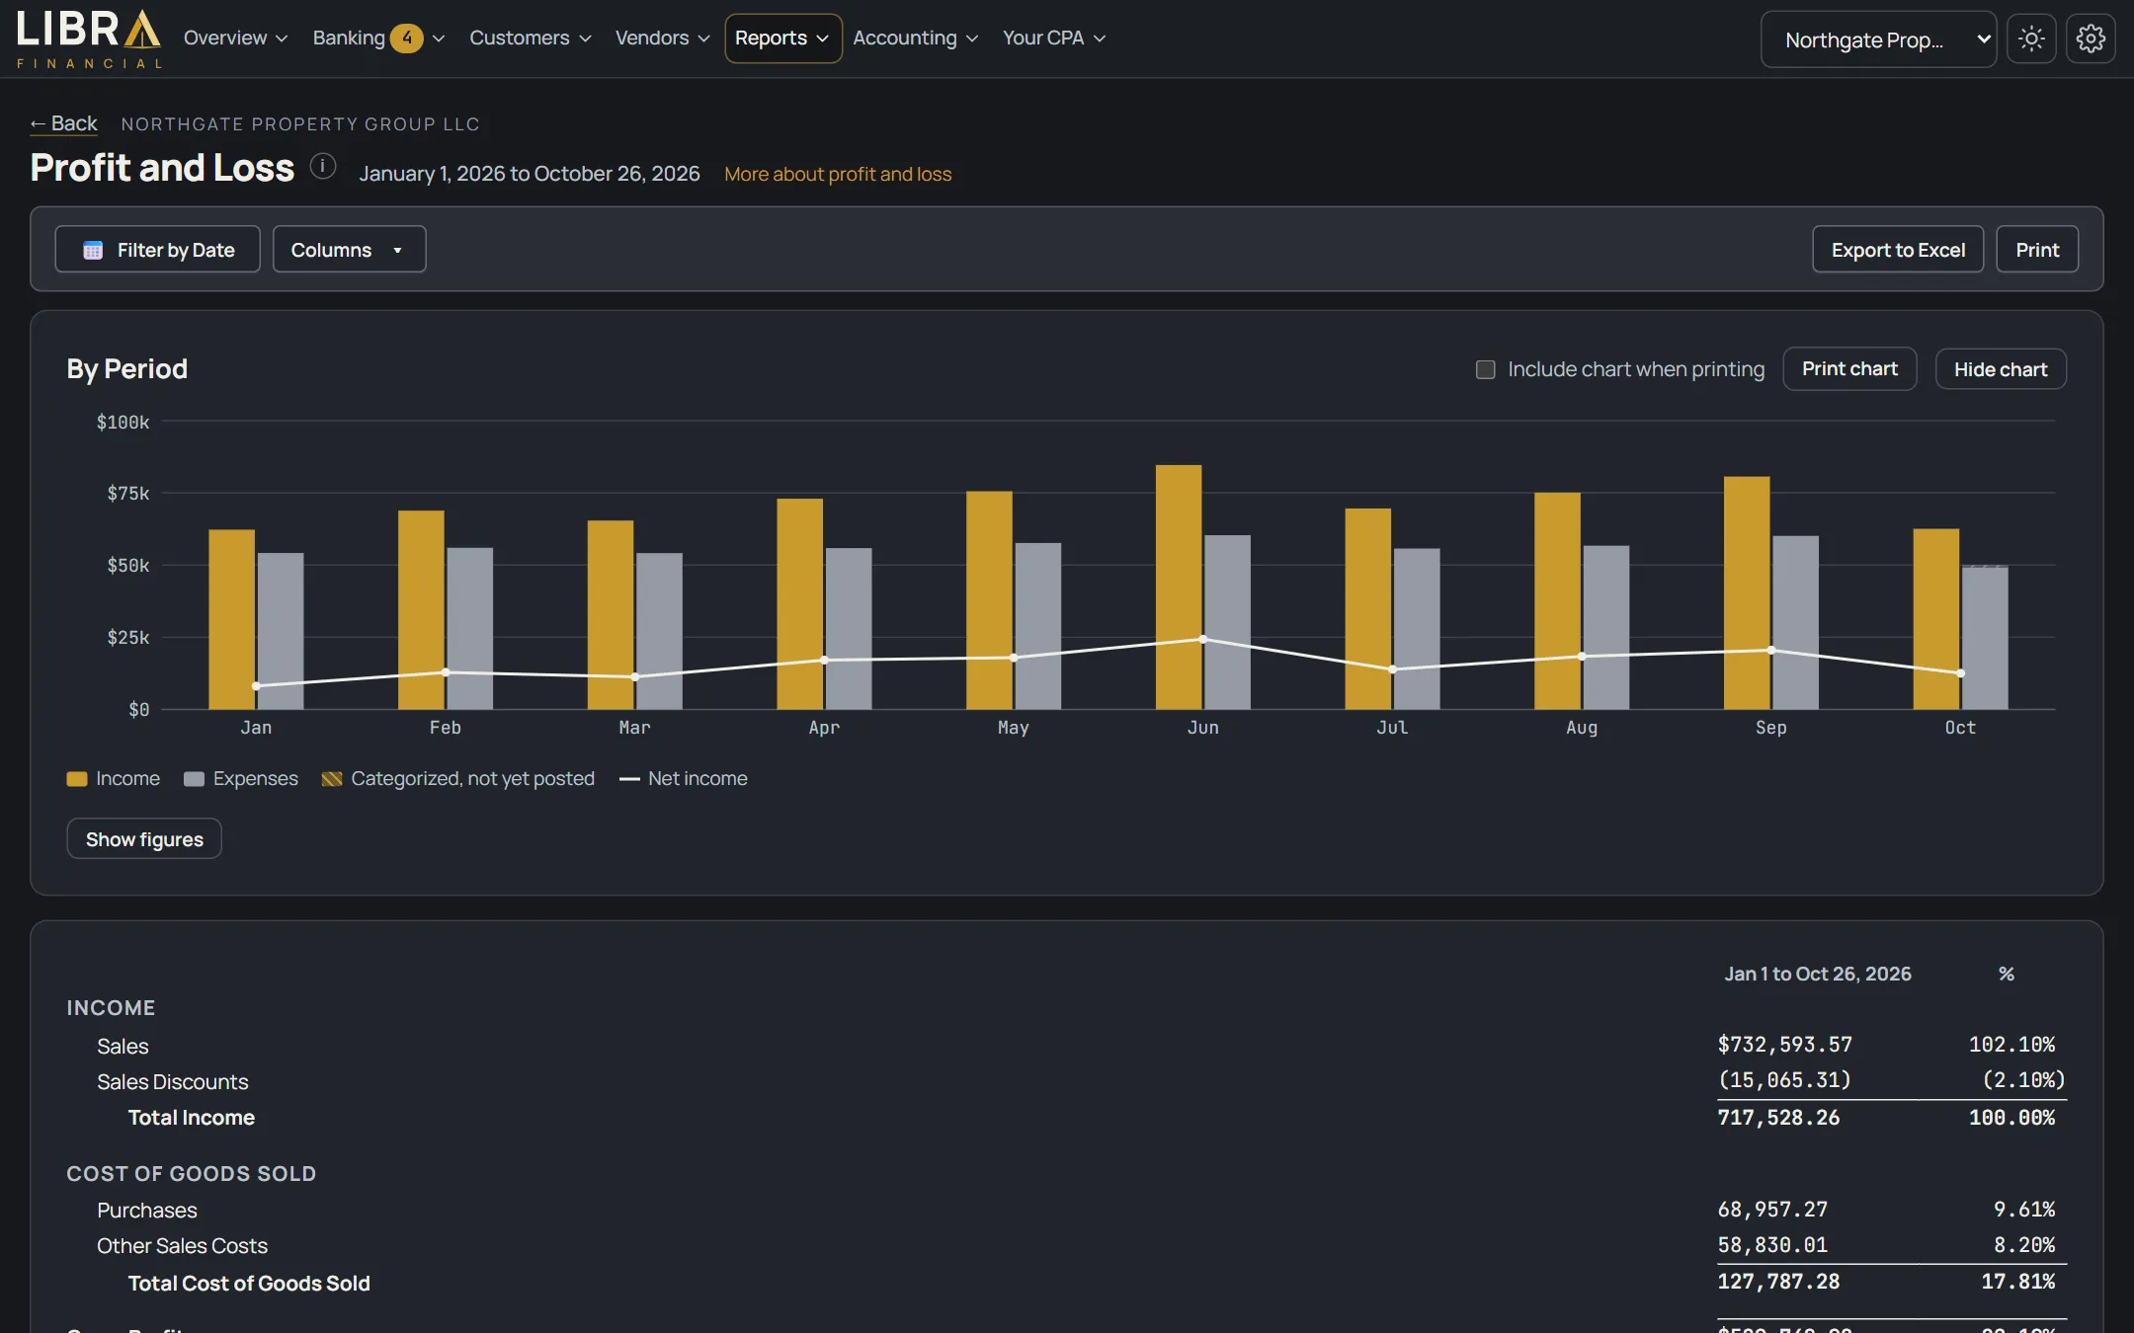
Task: Open the Reports menu
Action: [x=782, y=39]
